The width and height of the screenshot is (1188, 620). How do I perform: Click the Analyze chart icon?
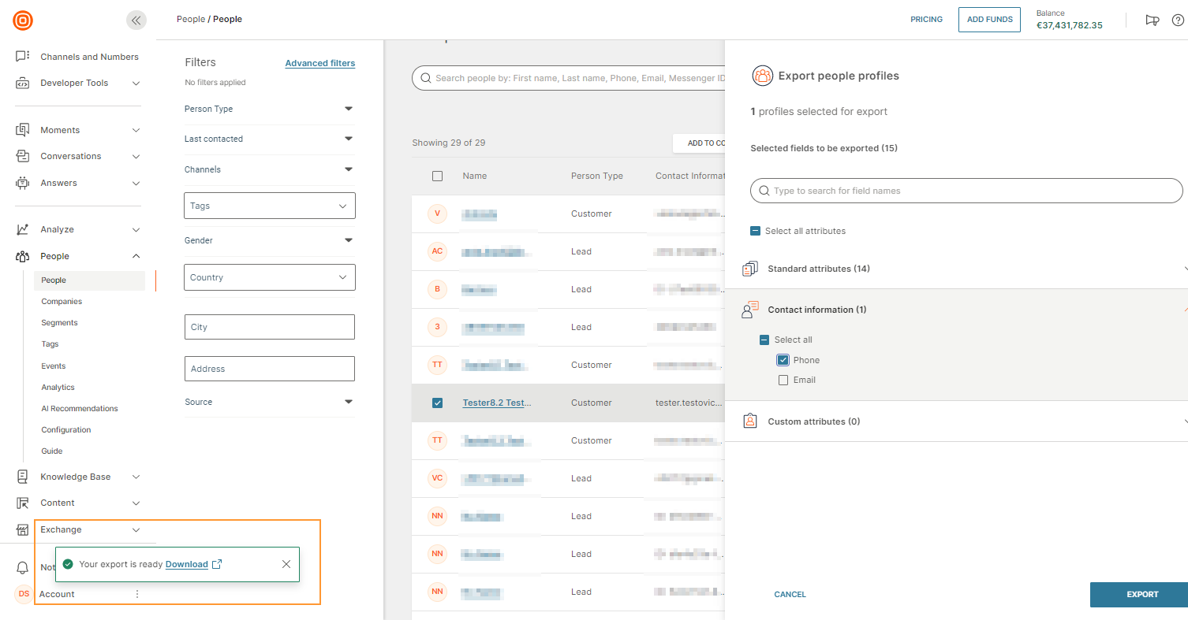23,230
